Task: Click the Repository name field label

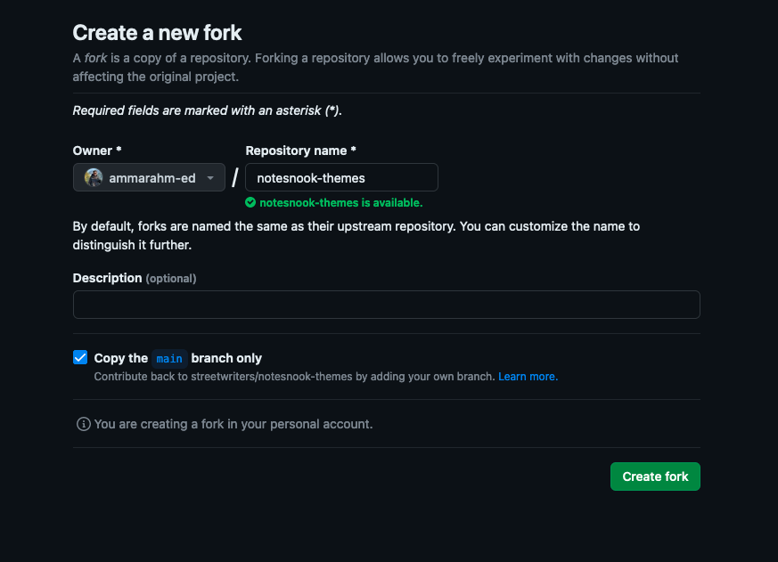Action: 300,151
